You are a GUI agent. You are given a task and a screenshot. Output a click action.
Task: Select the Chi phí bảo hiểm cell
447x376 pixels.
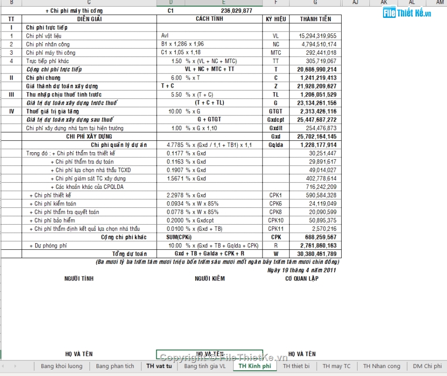(89, 221)
